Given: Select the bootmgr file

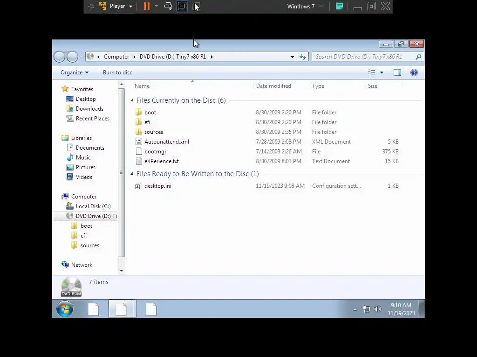Looking at the screenshot, I should (x=156, y=152).
